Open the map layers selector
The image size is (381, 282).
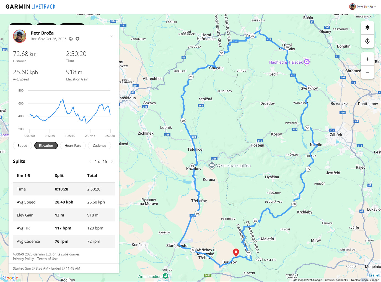click(x=367, y=28)
